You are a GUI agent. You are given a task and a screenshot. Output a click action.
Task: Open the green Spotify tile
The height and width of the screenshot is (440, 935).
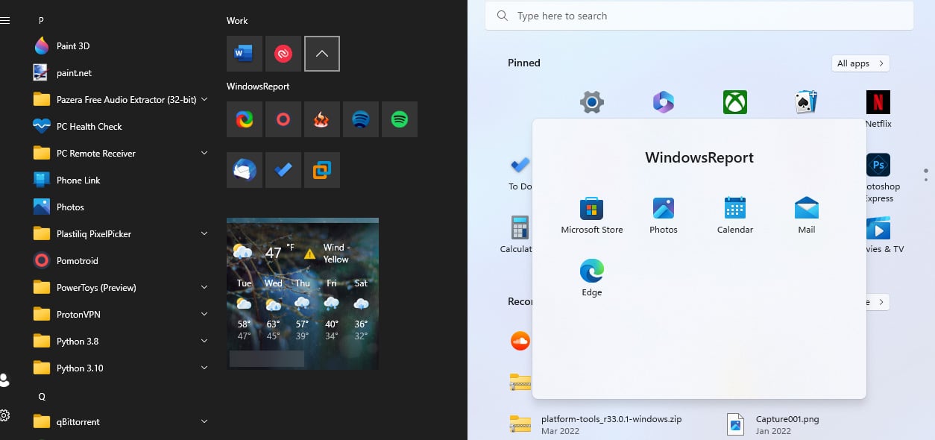[400, 119]
